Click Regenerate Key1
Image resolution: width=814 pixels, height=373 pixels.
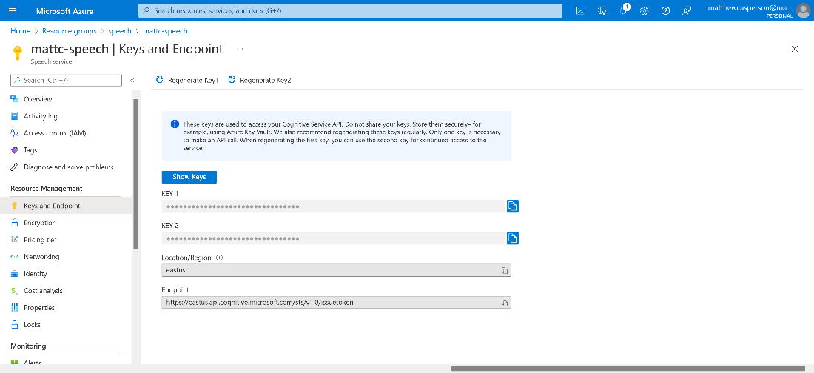pos(187,81)
